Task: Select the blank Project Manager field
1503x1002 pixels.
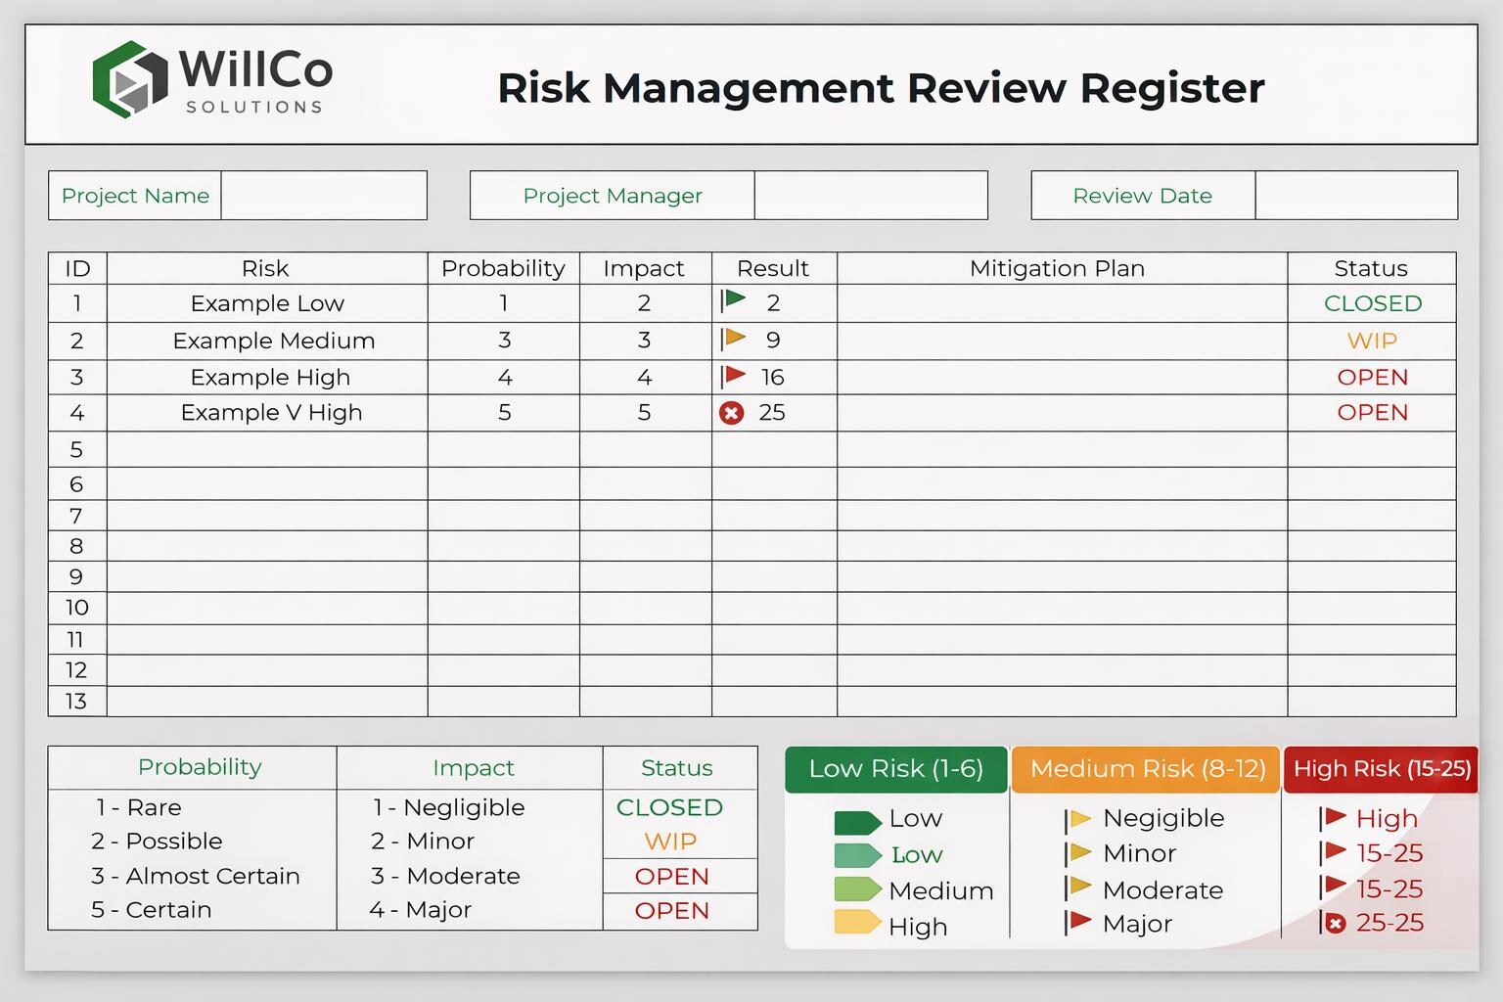Action: pos(871,196)
